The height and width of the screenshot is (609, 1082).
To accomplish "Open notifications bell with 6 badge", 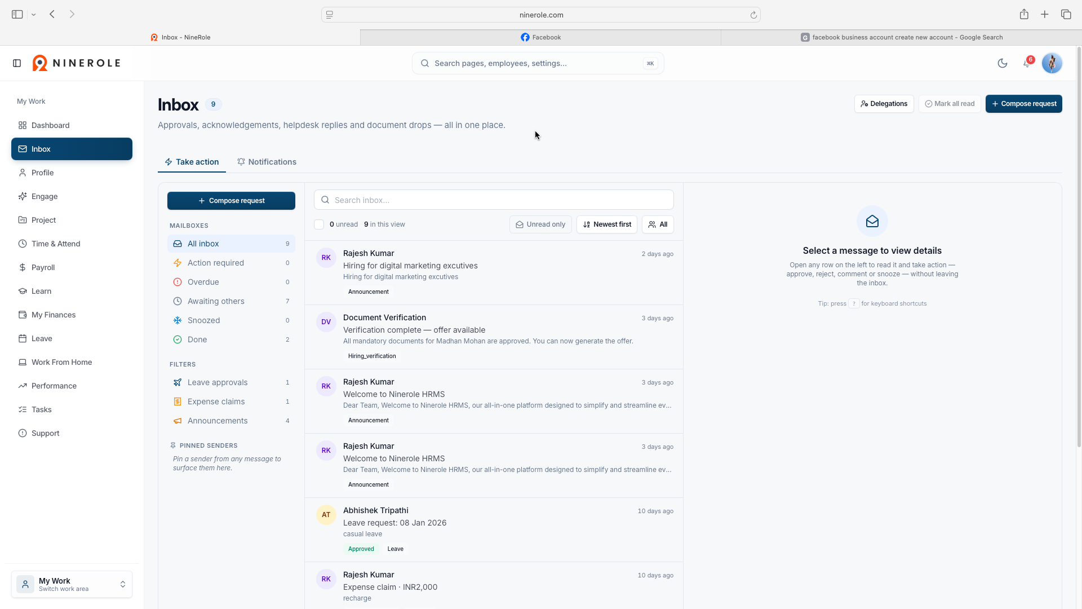I will tap(1027, 63).
